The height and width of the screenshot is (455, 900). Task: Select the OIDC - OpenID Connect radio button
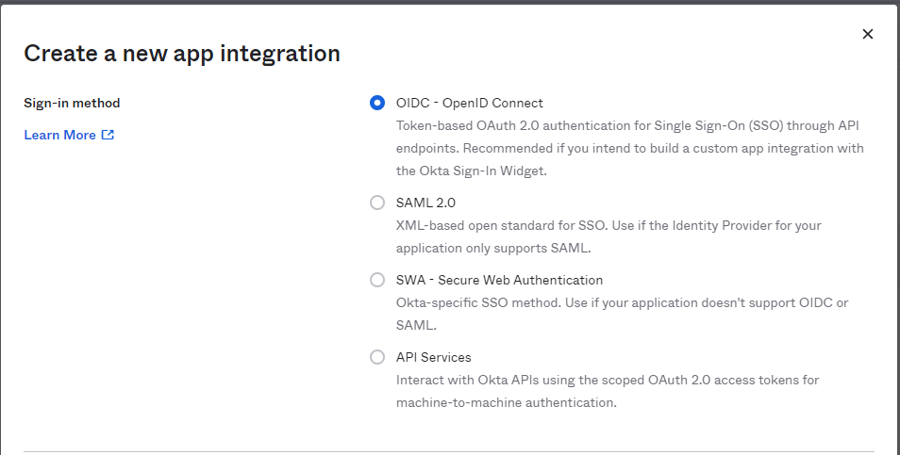coord(377,104)
